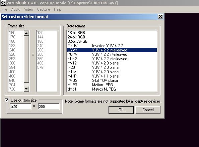
Task: Select width 176 in frame size list
Action: pyautogui.click(x=16, y=37)
